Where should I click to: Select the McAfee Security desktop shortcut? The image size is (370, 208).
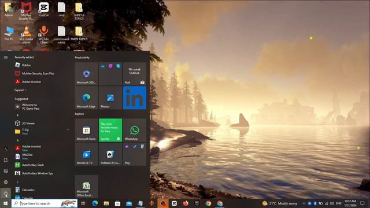26,11
